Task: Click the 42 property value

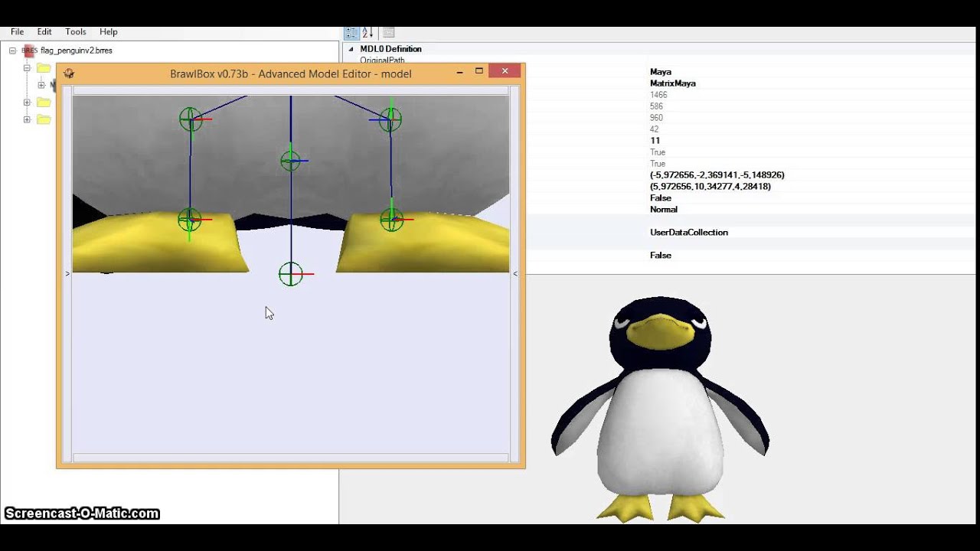Action: [654, 129]
